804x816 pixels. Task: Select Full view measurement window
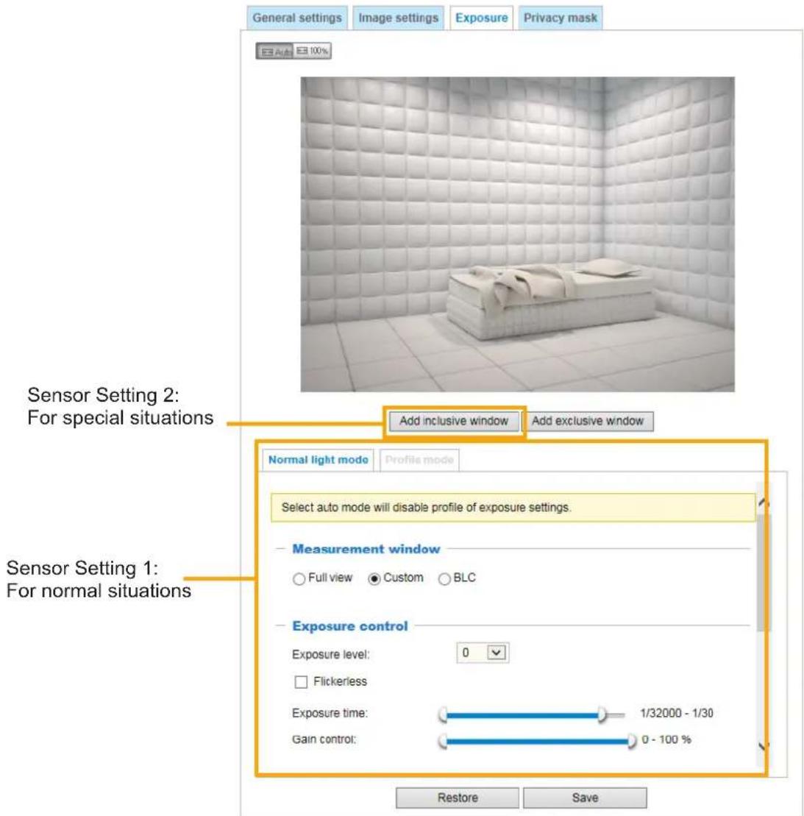point(299,578)
